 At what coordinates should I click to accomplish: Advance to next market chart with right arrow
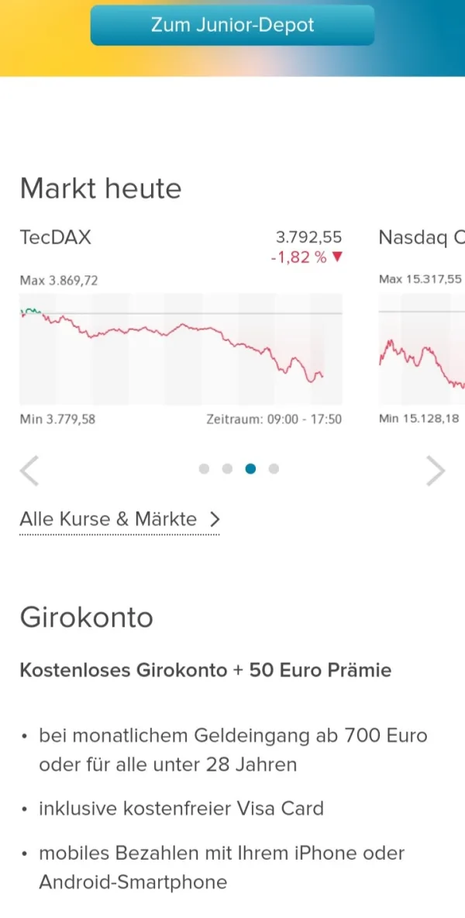pos(436,471)
